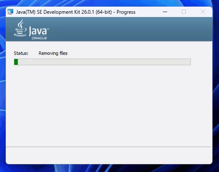Screen dimensions: 219x172
Task: Minimize the Java SE Development Kit window
Action: 165,12
